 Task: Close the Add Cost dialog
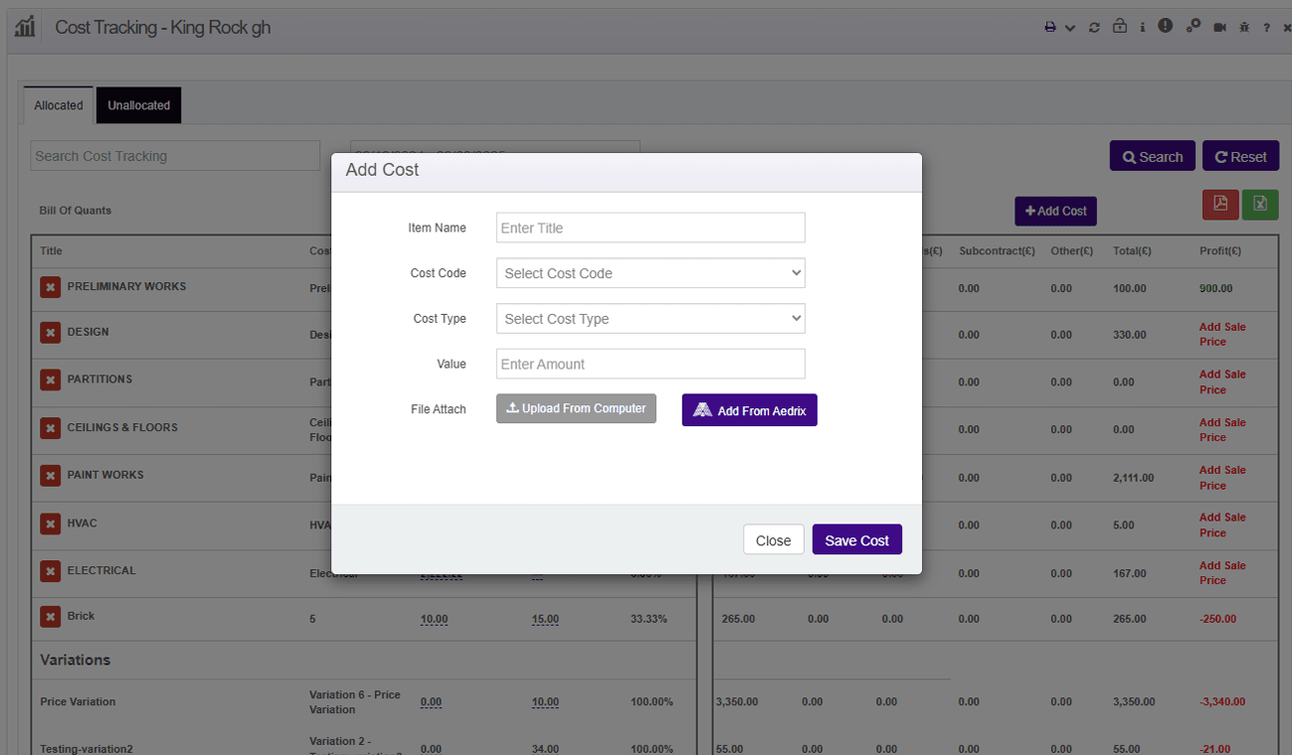pyautogui.click(x=773, y=540)
